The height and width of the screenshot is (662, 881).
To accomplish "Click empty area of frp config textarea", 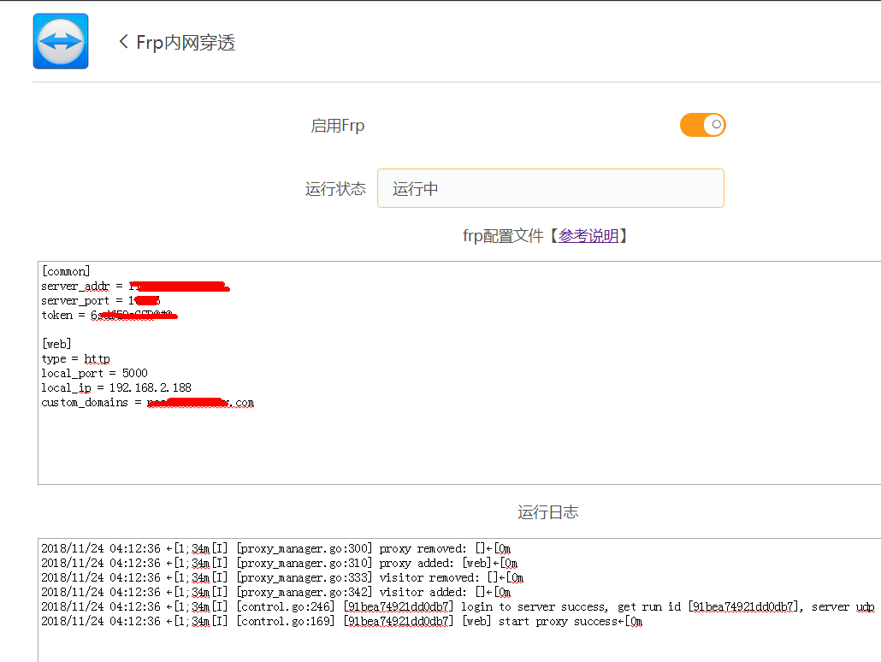I will [x=459, y=447].
